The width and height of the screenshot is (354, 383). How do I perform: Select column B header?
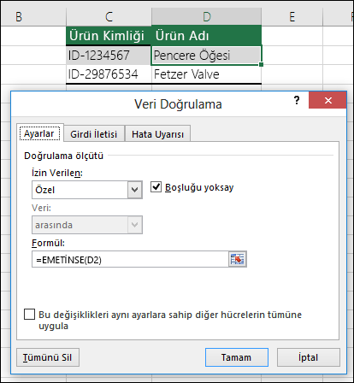[33, 16]
